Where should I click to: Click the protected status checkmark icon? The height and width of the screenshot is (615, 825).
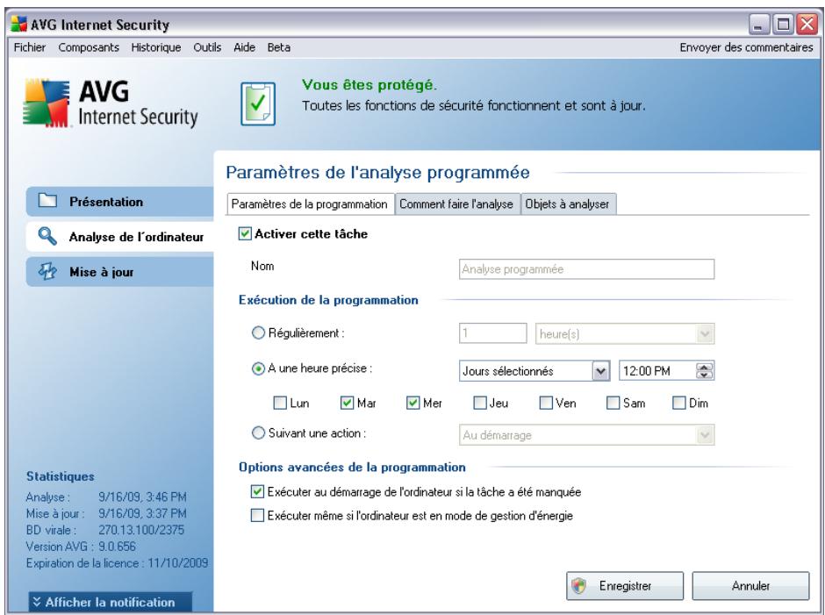[x=258, y=104]
